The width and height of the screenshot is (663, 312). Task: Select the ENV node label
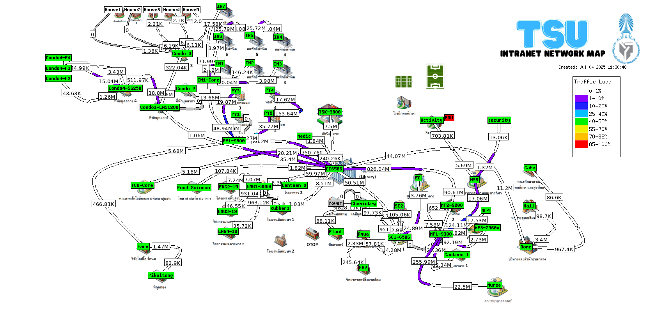tap(363, 268)
